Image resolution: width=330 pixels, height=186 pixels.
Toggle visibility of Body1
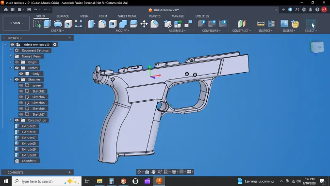21,74
